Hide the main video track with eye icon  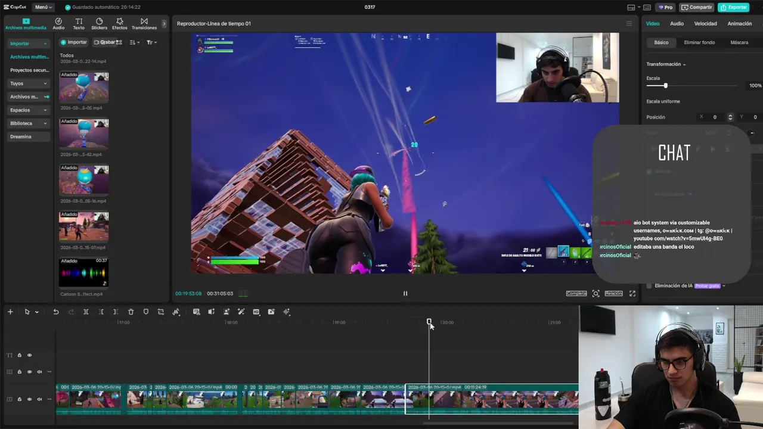(29, 399)
